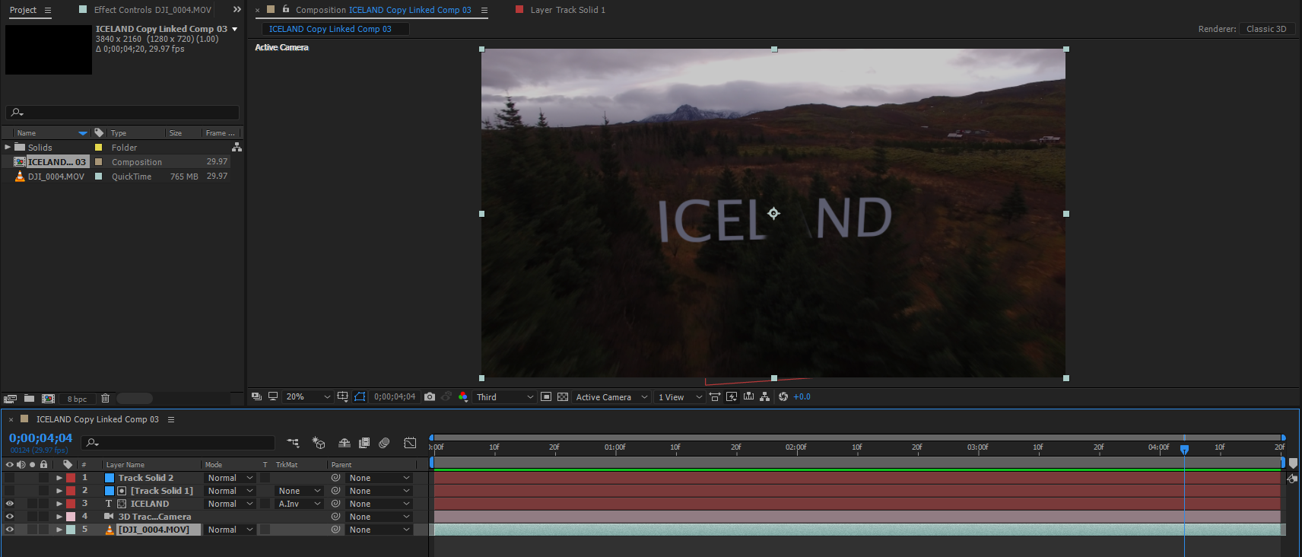This screenshot has height=557, width=1302.
Task: Open the magnification 20% dropdown
Action: (308, 396)
